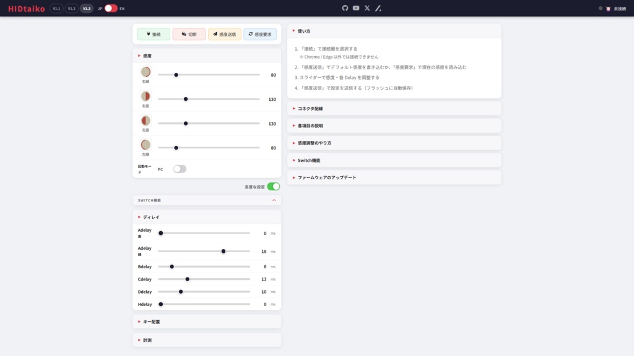The width and height of the screenshot is (634, 356).
Task: Select the V1.3 version tab
Action: point(87,9)
